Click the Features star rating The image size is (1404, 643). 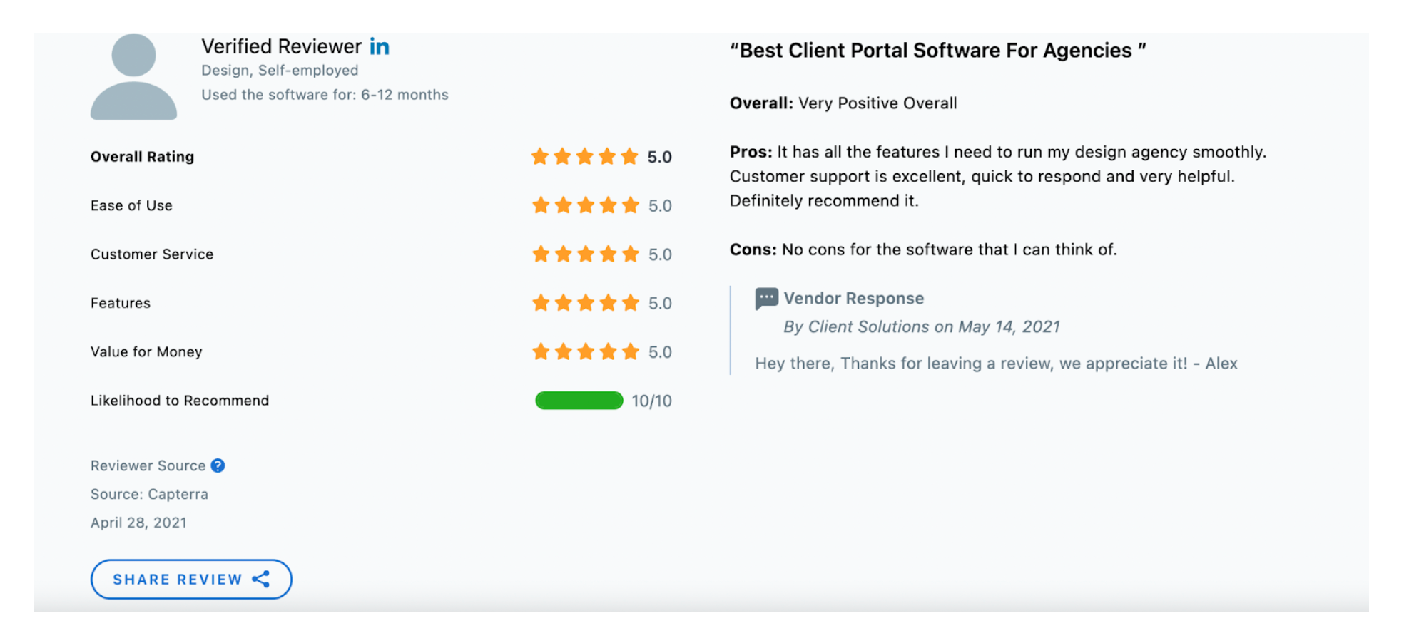point(585,304)
